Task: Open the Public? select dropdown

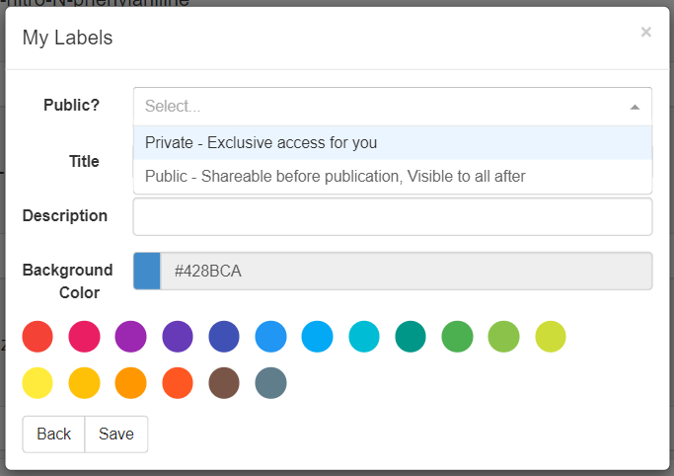Action: (385, 106)
